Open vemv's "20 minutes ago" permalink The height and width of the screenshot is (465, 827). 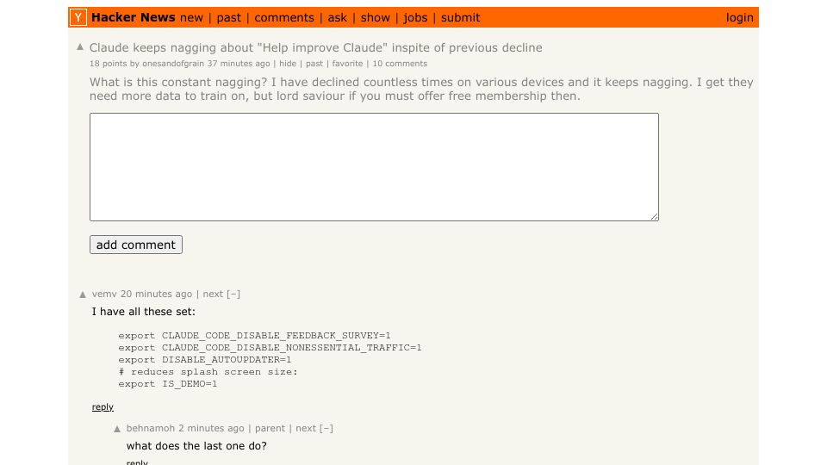point(156,294)
